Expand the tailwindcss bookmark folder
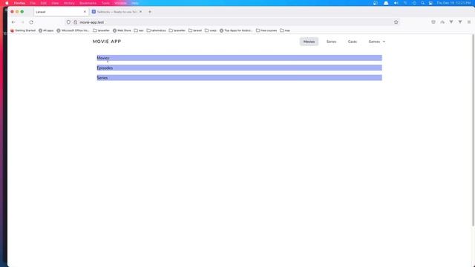 tap(157, 30)
